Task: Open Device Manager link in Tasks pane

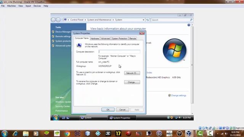Action: click(x=63, y=32)
